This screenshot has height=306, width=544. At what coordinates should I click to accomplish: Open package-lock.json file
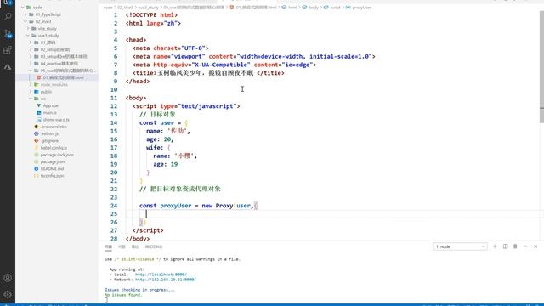(x=57, y=155)
